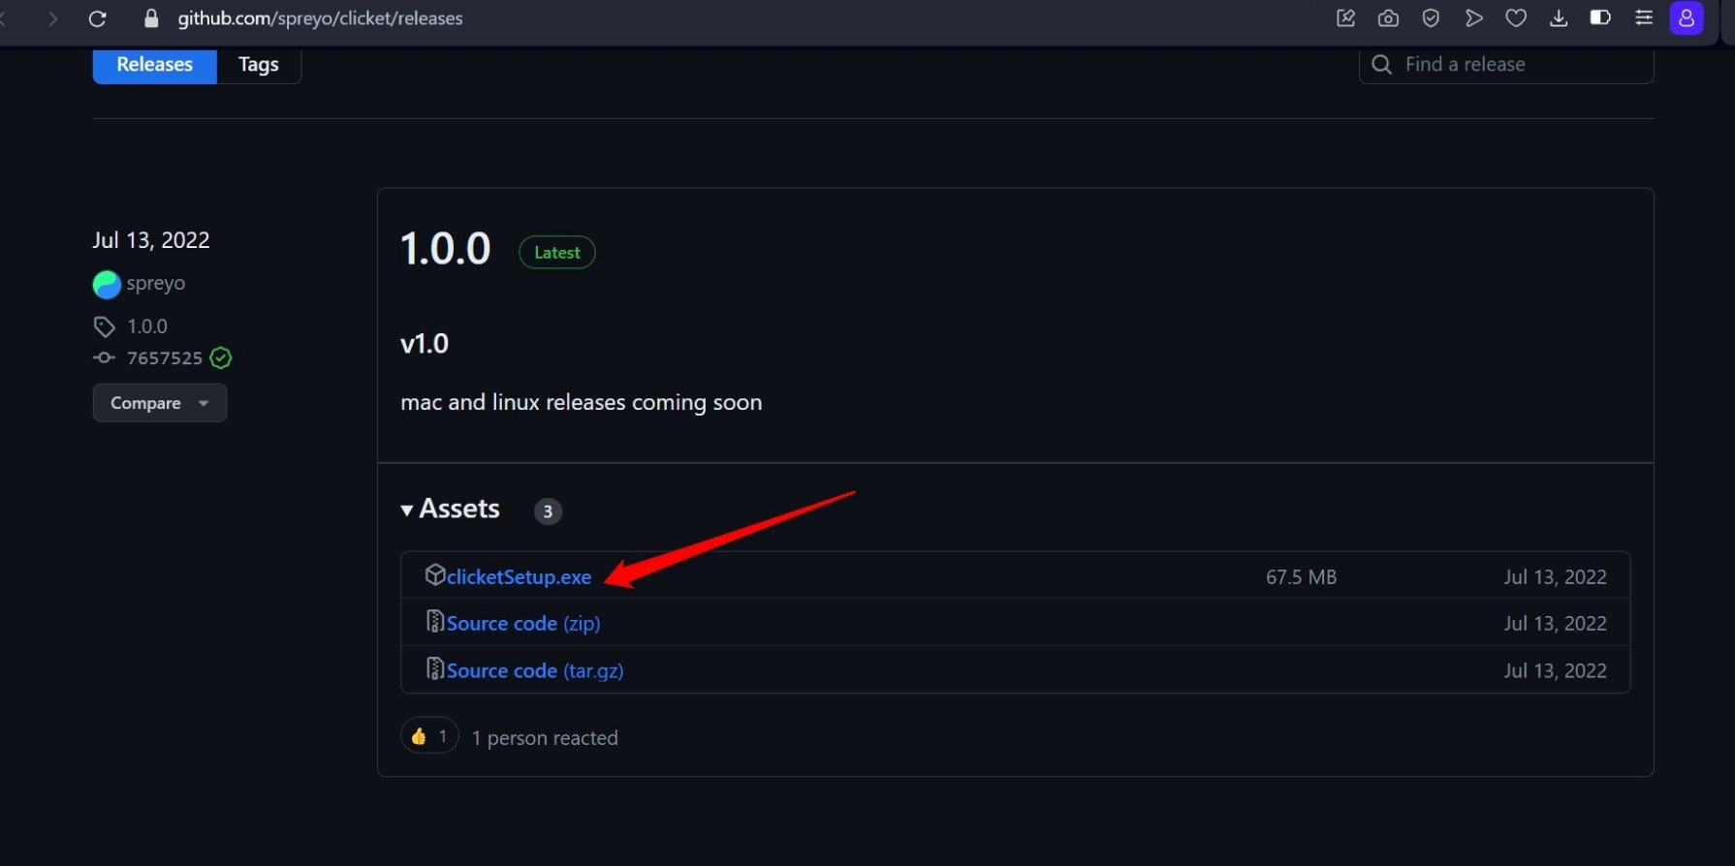The image size is (1735, 866).
Task: Open the easy setup menu icon
Action: (1644, 18)
